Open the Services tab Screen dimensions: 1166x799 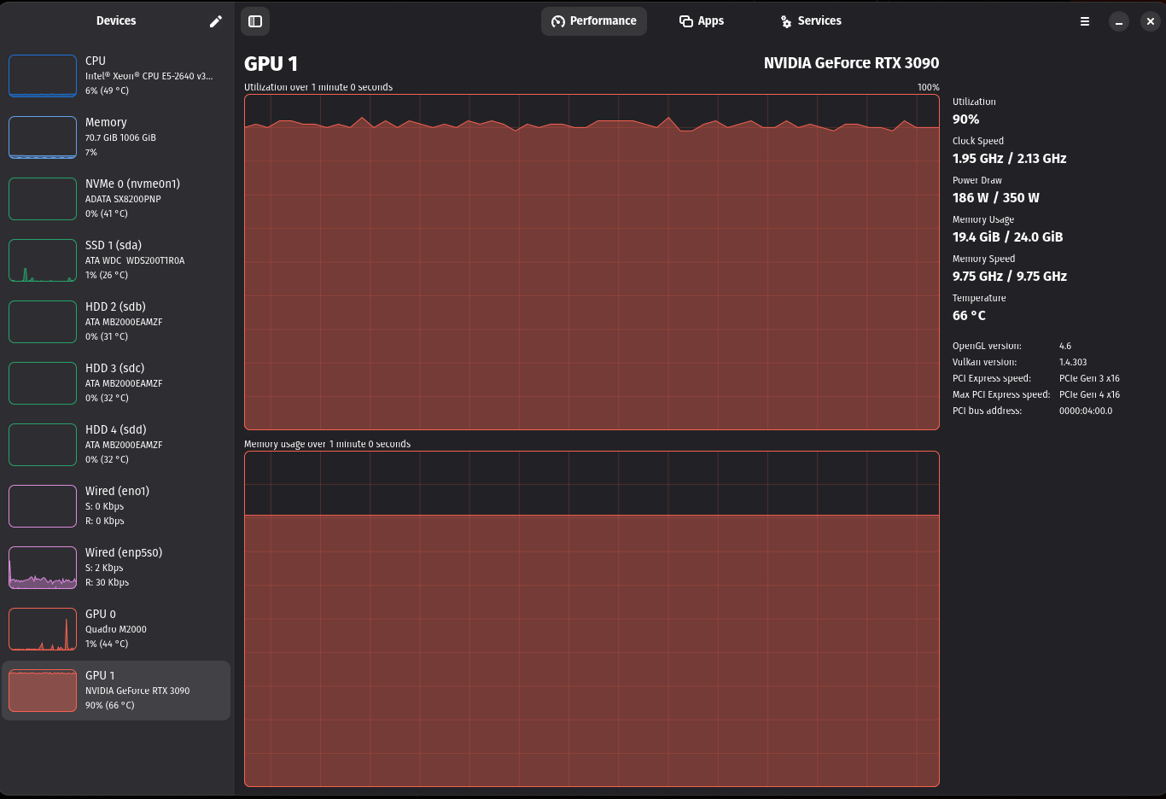(811, 21)
